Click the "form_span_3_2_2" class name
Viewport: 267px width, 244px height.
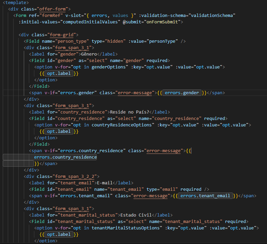click(76, 177)
